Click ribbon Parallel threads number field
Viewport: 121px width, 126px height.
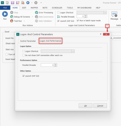pos(81,16)
